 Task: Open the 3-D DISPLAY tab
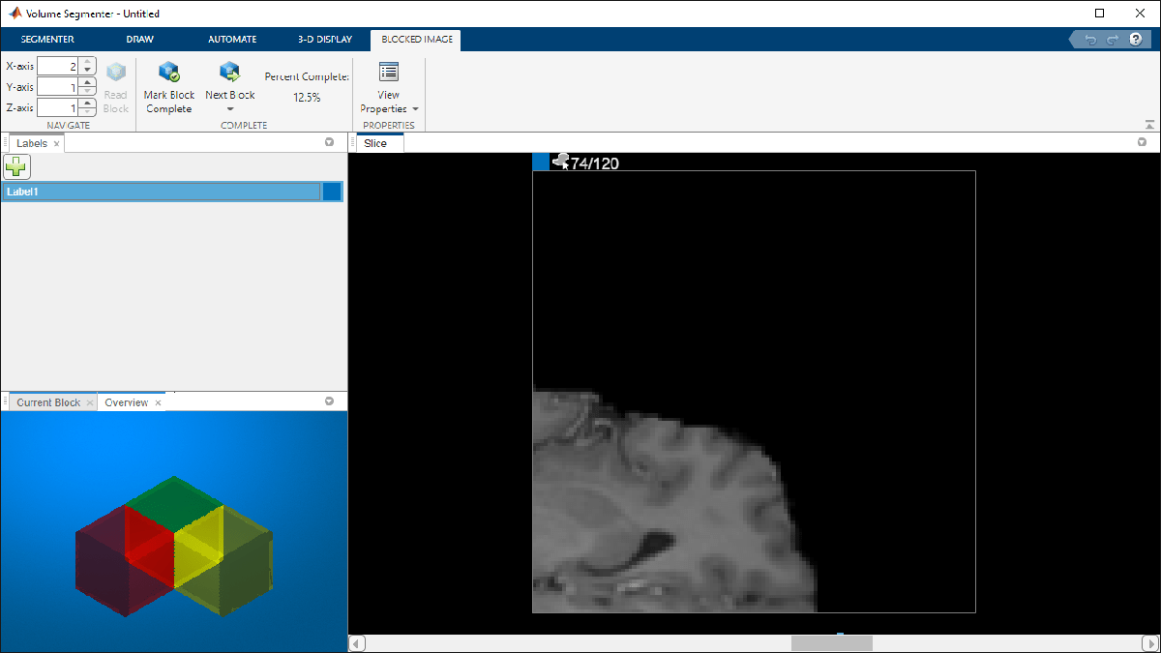pos(325,40)
